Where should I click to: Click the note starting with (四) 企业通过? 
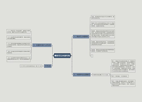(18, 52)
